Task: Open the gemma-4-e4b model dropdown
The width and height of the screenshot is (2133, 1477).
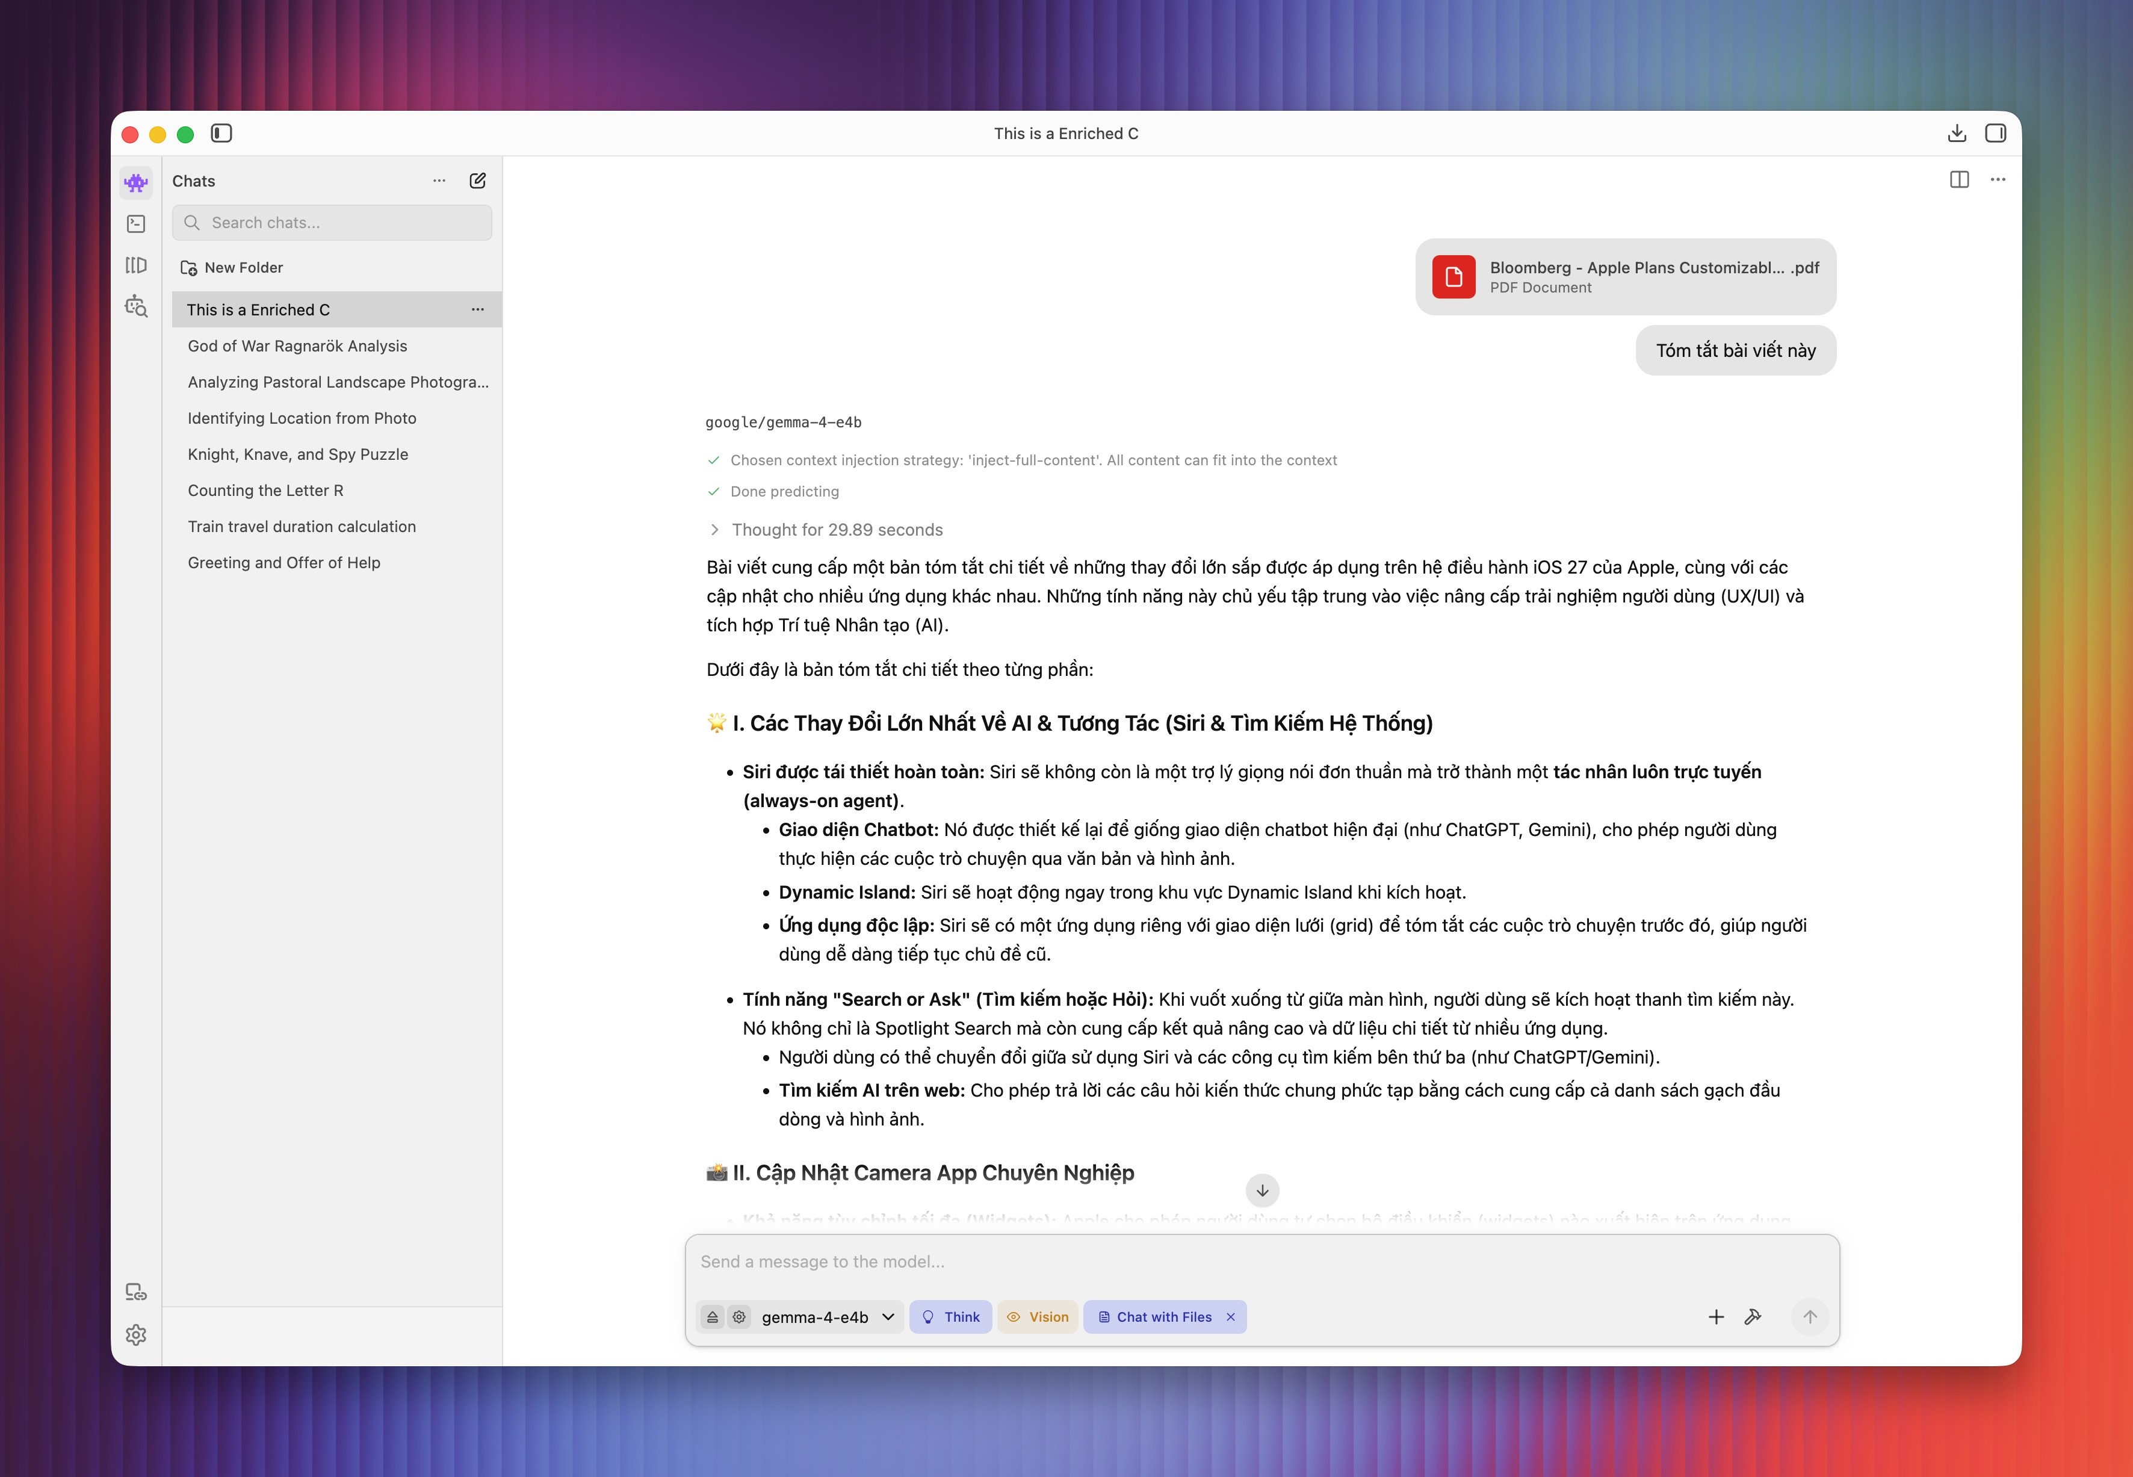Action: pos(828,1317)
